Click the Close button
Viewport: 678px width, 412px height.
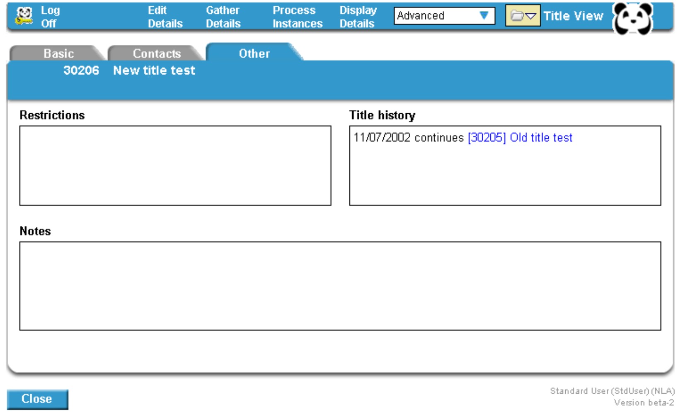click(37, 399)
